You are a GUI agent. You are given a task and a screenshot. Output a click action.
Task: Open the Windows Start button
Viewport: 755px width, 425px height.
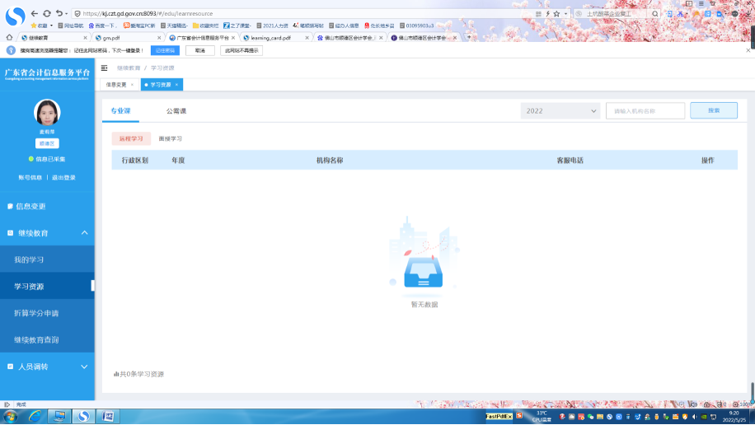point(11,416)
